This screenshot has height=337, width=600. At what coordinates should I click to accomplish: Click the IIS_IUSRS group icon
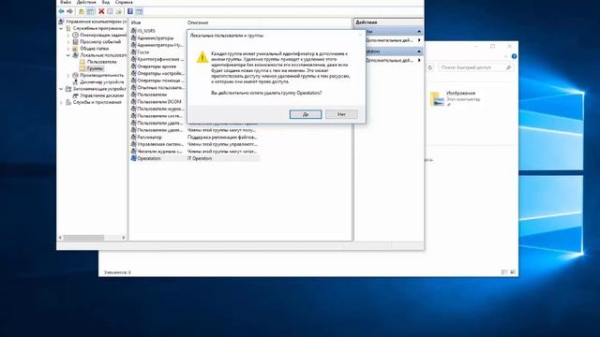pos(133,31)
